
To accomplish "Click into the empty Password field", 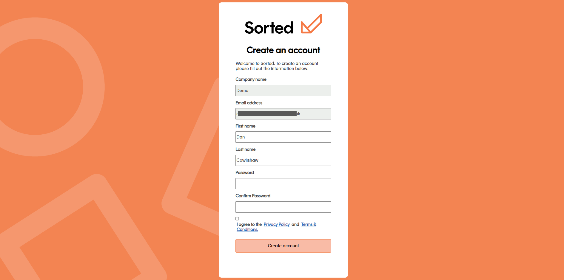I will (x=283, y=183).
